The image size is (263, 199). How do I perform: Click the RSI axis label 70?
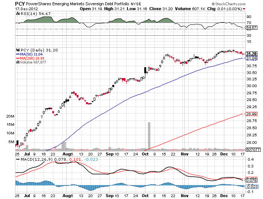pyautogui.click(x=249, y=23)
